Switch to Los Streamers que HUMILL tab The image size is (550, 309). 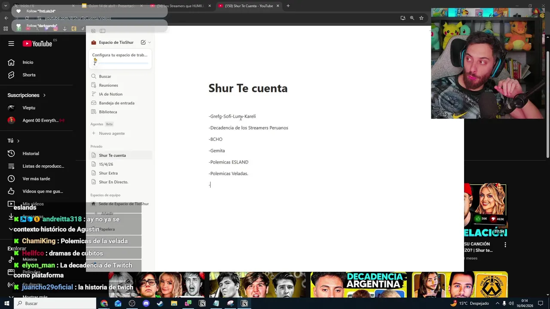180,6
